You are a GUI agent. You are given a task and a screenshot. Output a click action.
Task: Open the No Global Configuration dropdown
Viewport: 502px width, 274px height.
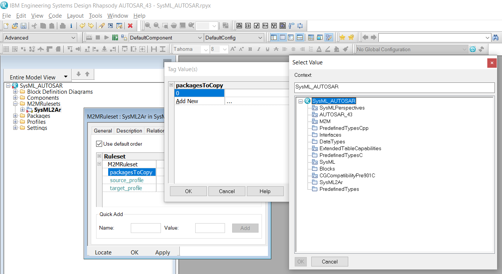[464, 49]
